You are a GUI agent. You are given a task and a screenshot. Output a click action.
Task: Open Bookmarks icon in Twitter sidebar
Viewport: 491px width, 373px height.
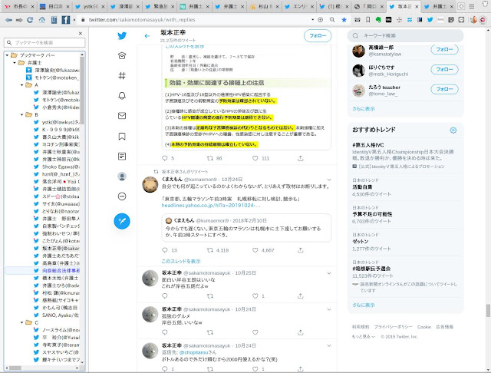click(122, 137)
